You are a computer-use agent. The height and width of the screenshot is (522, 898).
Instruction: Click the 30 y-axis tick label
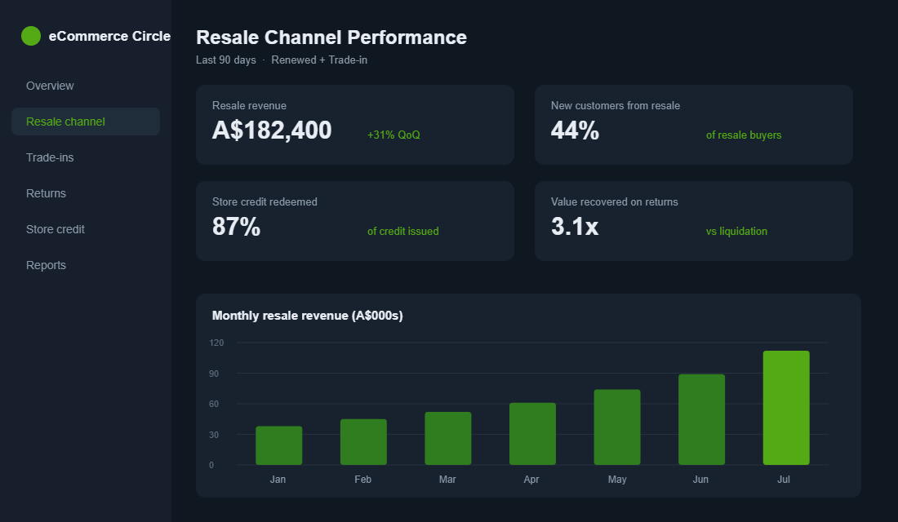(214, 435)
